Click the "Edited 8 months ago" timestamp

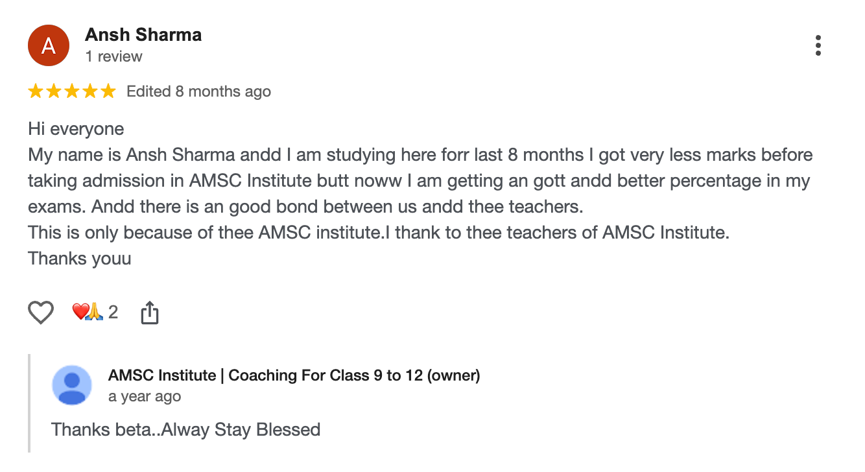pyautogui.click(x=198, y=91)
